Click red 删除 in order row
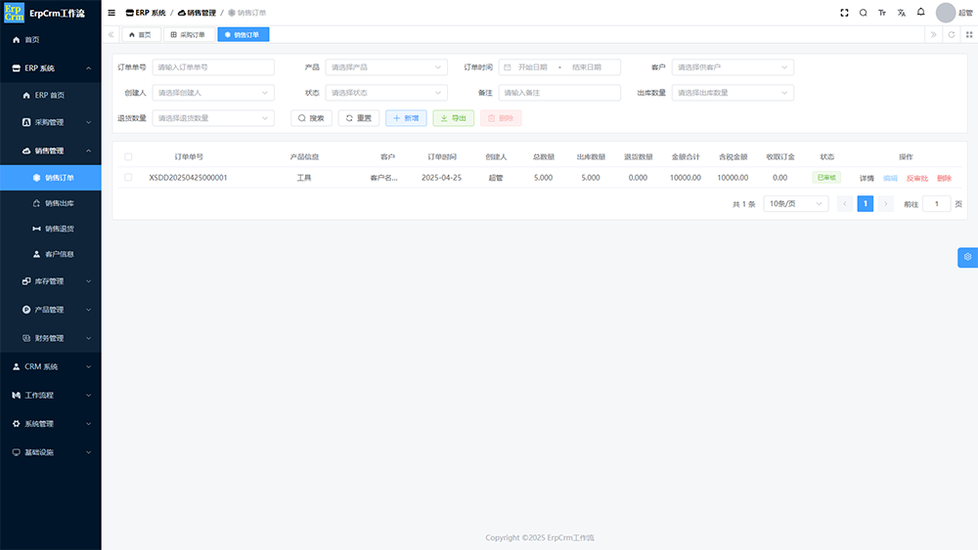 click(x=945, y=178)
